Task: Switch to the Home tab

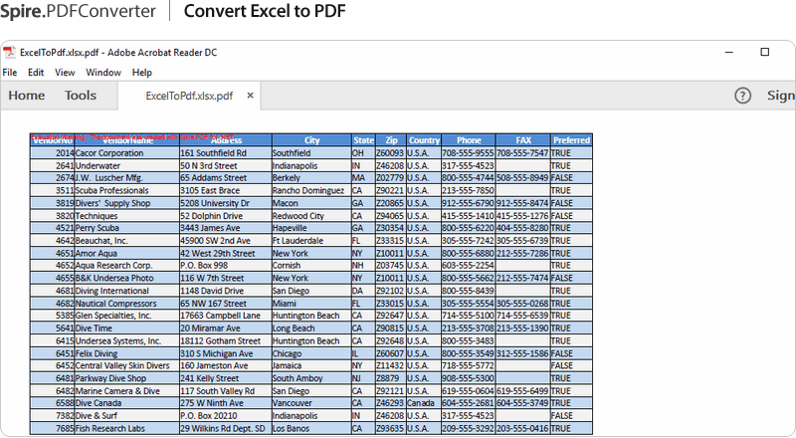Action: tap(27, 96)
